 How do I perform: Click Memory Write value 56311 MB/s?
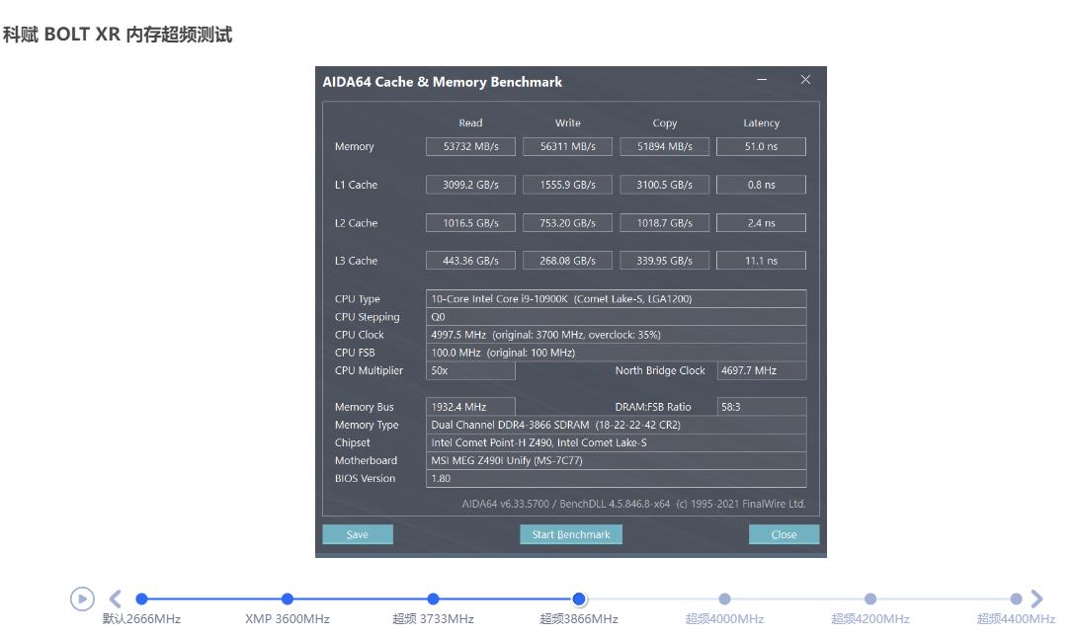pos(567,146)
